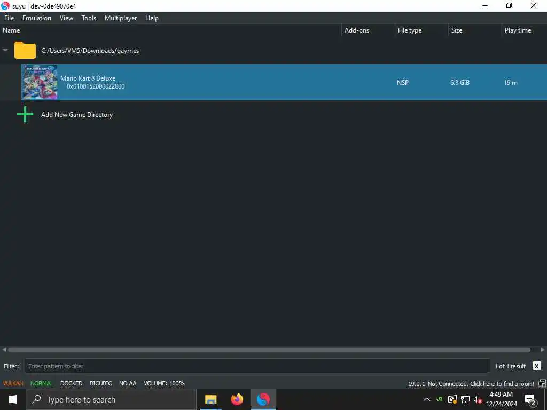Click the horizontal scrollbar track

click(x=269, y=350)
